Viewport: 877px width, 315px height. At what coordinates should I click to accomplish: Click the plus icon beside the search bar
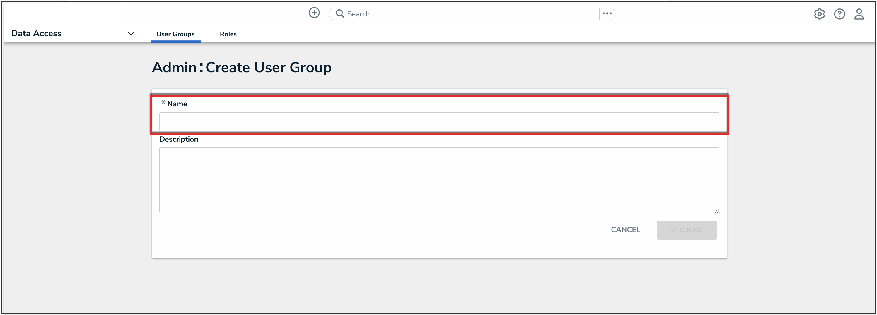(314, 13)
